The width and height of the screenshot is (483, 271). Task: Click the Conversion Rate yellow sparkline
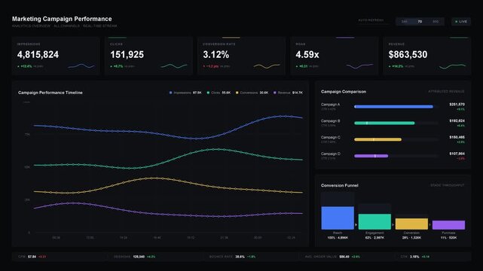267,65
